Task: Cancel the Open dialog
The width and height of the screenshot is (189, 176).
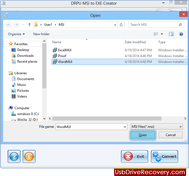Action: click(x=170, y=135)
